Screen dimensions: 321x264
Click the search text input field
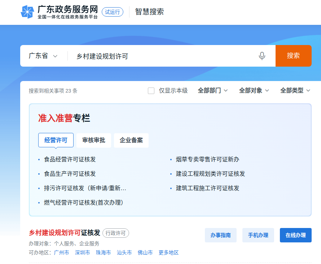(x=162, y=56)
